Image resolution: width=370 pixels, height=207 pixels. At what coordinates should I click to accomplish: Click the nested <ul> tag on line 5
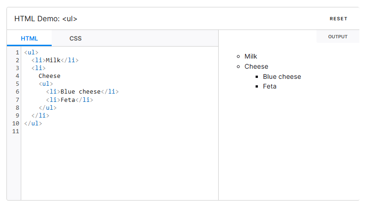[46, 83]
